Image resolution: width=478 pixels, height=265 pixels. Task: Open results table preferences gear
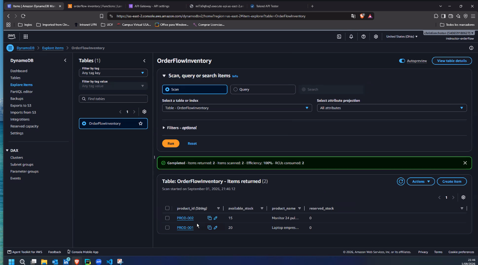click(x=463, y=197)
